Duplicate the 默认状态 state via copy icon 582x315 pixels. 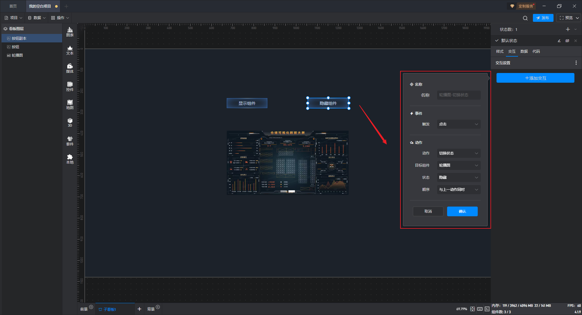click(567, 41)
